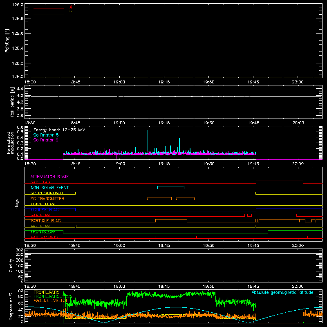Click the PARTICLE_FLAG label
The height and width of the screenshot is (327, 327).
(46, 221)
